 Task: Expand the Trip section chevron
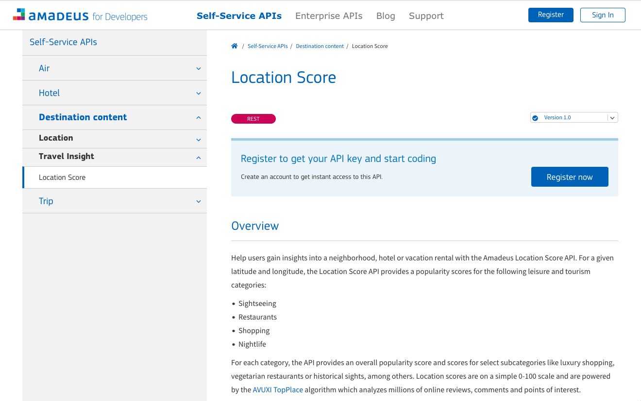tap(199, 201)
